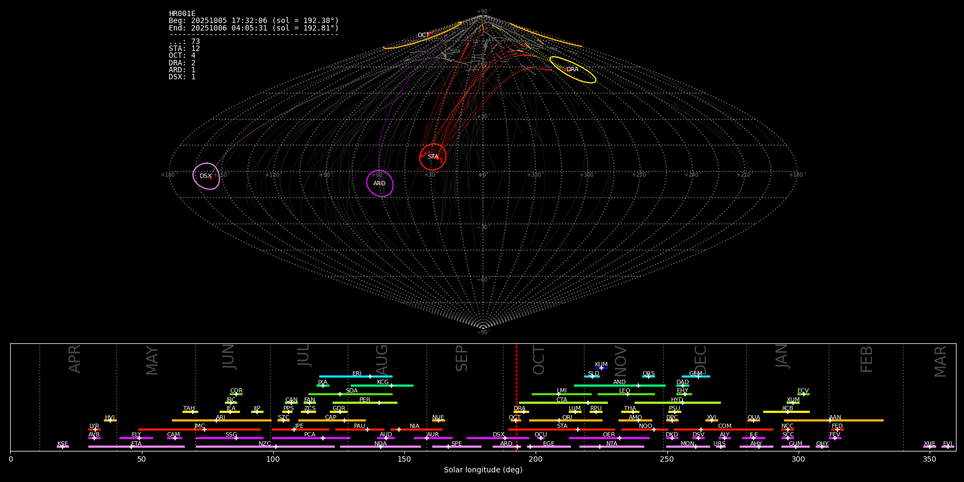Click the 'Solar longitude (deg)' axis label
964x482 pixels.
click(x=483, y=470)
